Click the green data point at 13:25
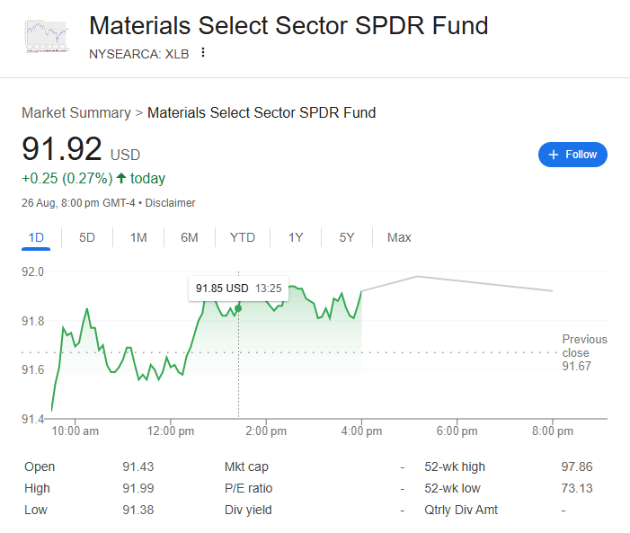 point(238,308)
